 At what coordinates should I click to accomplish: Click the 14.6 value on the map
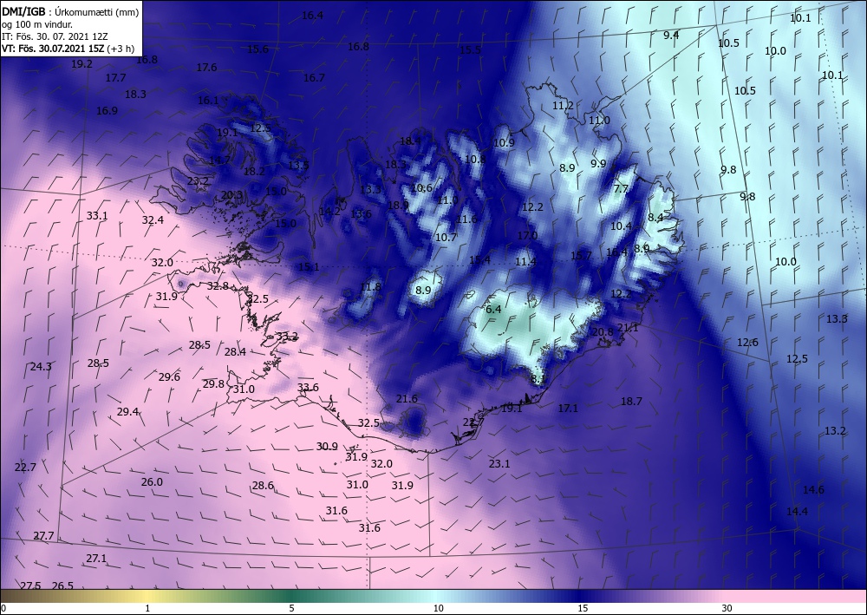tap(813, 489)
